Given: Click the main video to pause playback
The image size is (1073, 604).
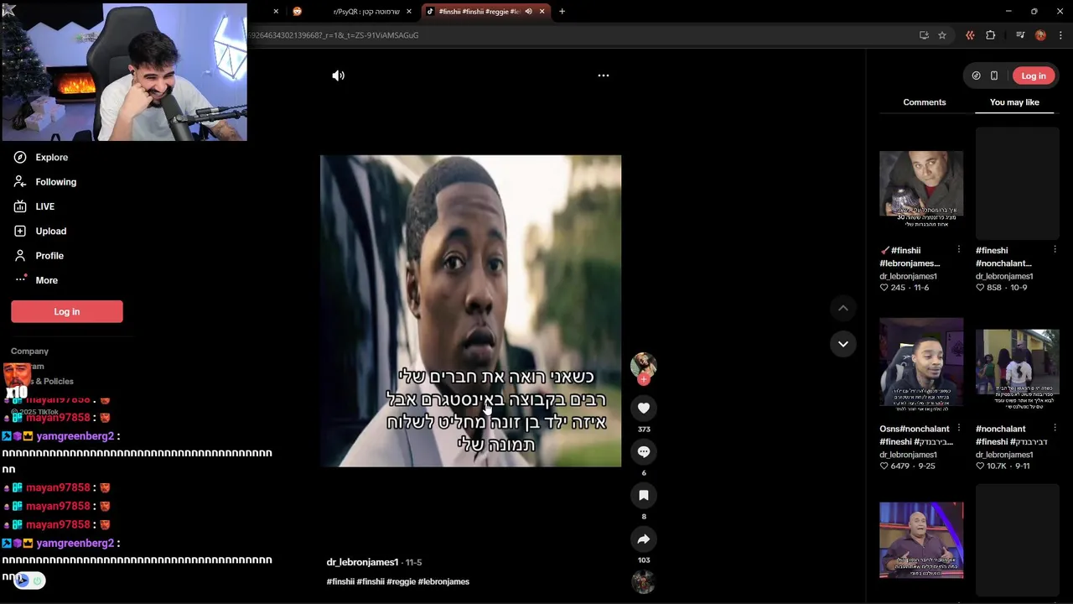Looking at the screenshot, I should [470, 310].
